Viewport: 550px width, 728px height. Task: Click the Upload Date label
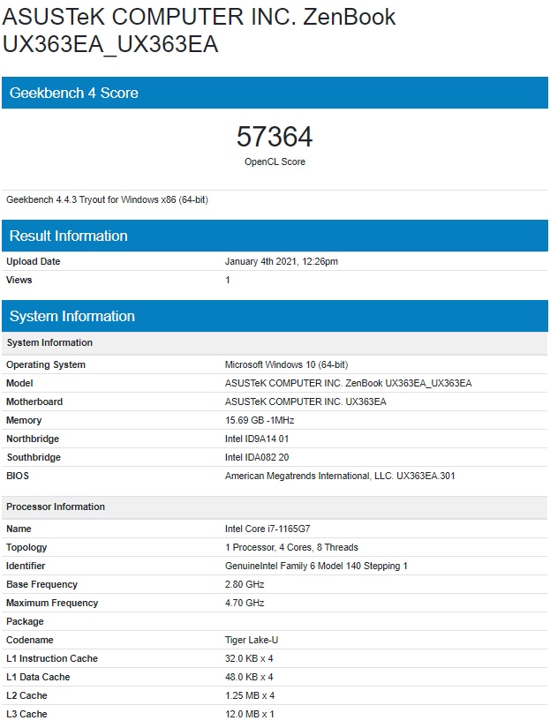click(33, 261)
